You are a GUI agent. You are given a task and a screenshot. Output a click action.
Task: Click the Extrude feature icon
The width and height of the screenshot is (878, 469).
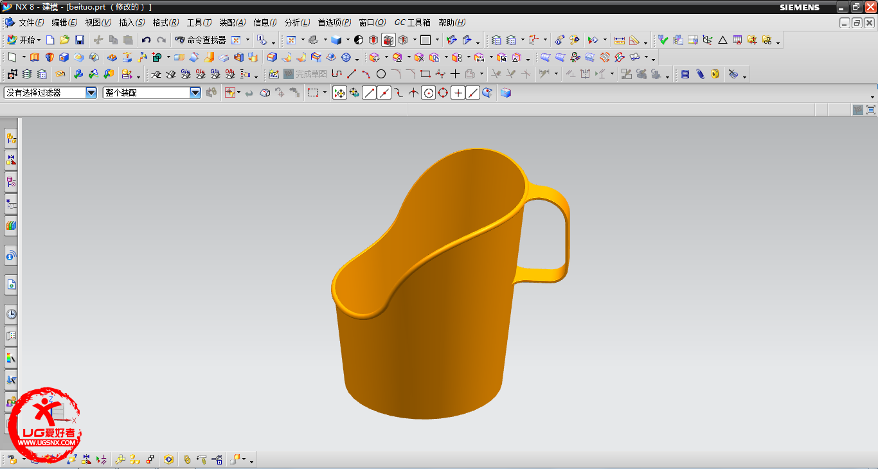tap(35, 57)
